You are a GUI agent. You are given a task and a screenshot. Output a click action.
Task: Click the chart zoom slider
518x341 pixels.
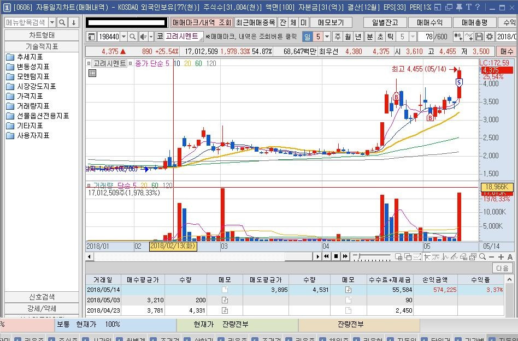pyautogui.click(x=372, y=256)
